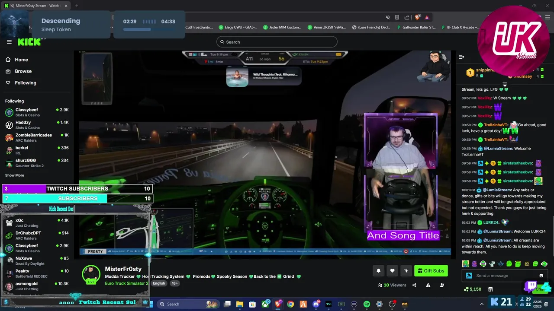Open Jester MK4 Custom bookmark
Image resolution: width=554 pixels, height=311 pixels.
tap(282, 27)
